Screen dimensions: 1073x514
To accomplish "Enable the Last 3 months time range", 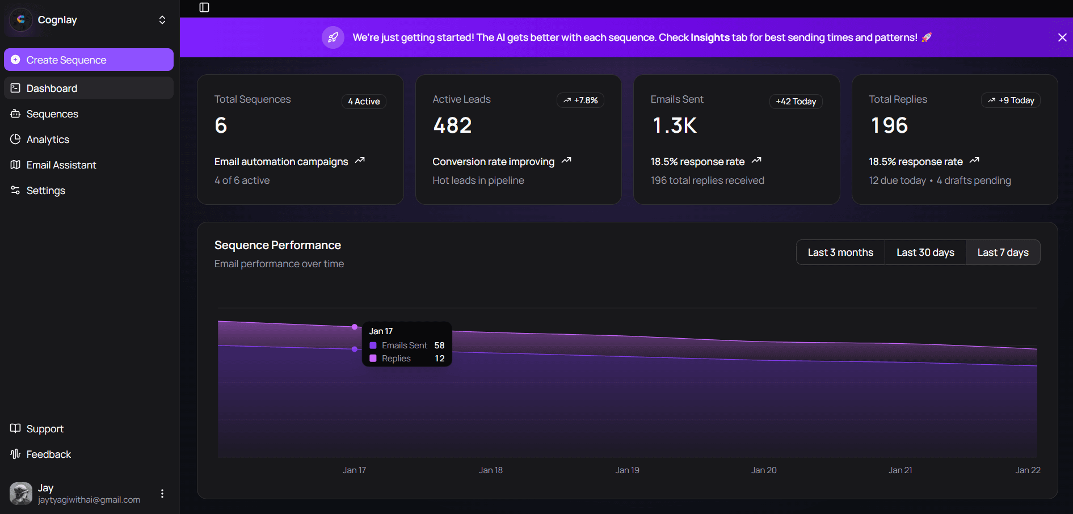I will pos(840,252).
